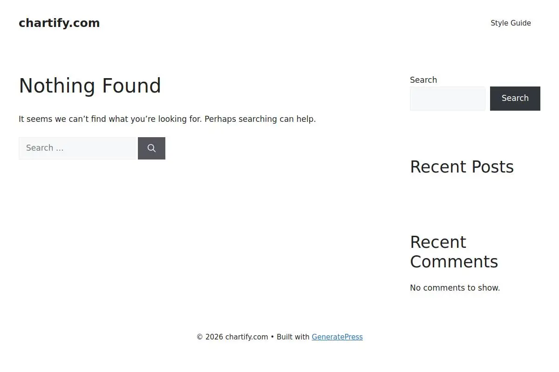The width and height of the screenshot is (559, 372).
Task: Click the sidebar search text box
Action: click(x=448, y=99)
